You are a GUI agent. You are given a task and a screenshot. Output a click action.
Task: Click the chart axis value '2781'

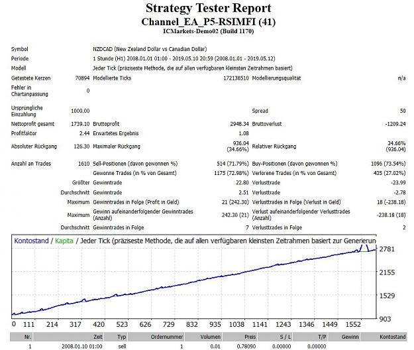coord(387,249)
